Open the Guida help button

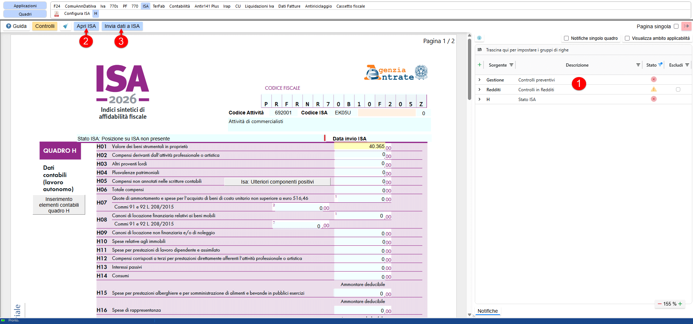17,26
